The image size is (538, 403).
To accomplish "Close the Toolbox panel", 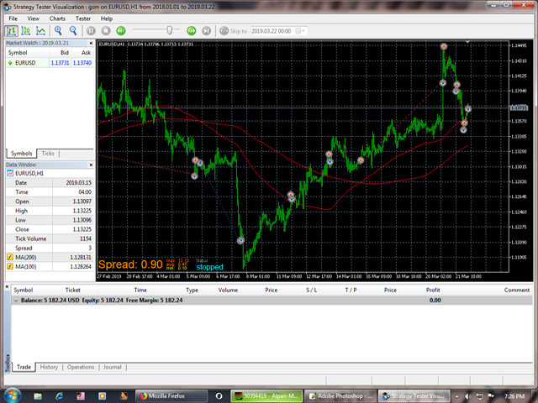I will click(x=7, y=286).
